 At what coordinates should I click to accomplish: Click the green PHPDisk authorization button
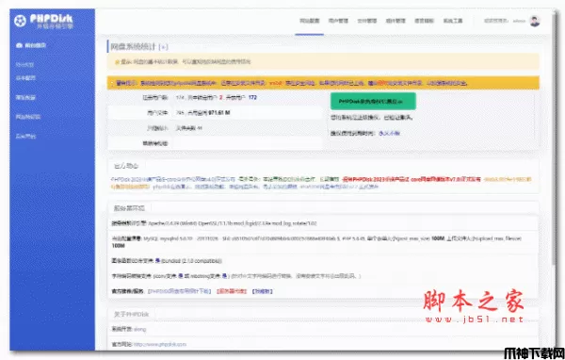point(373,102)
